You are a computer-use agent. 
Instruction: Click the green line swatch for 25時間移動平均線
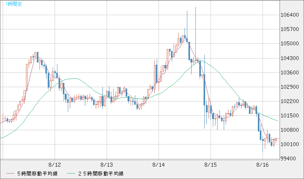click(x=71, y=174)
